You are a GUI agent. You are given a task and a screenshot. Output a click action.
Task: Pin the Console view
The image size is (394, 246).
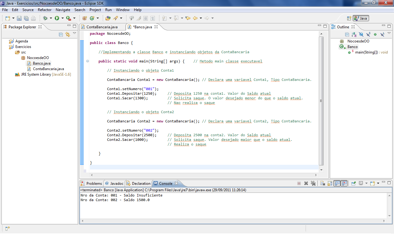point(353,183)
